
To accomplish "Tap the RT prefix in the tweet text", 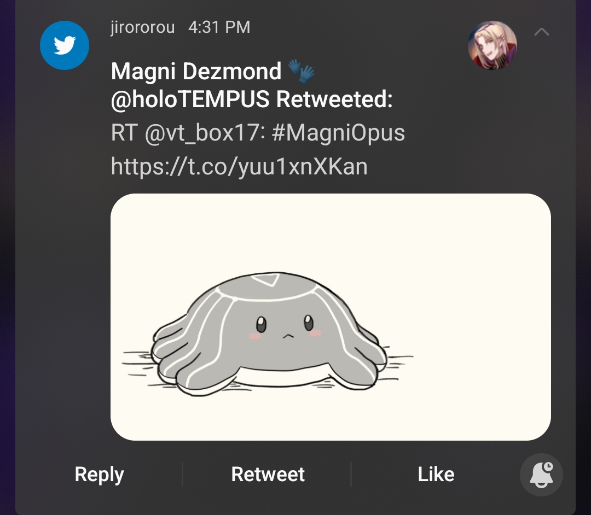I will (x=123, y=133).
